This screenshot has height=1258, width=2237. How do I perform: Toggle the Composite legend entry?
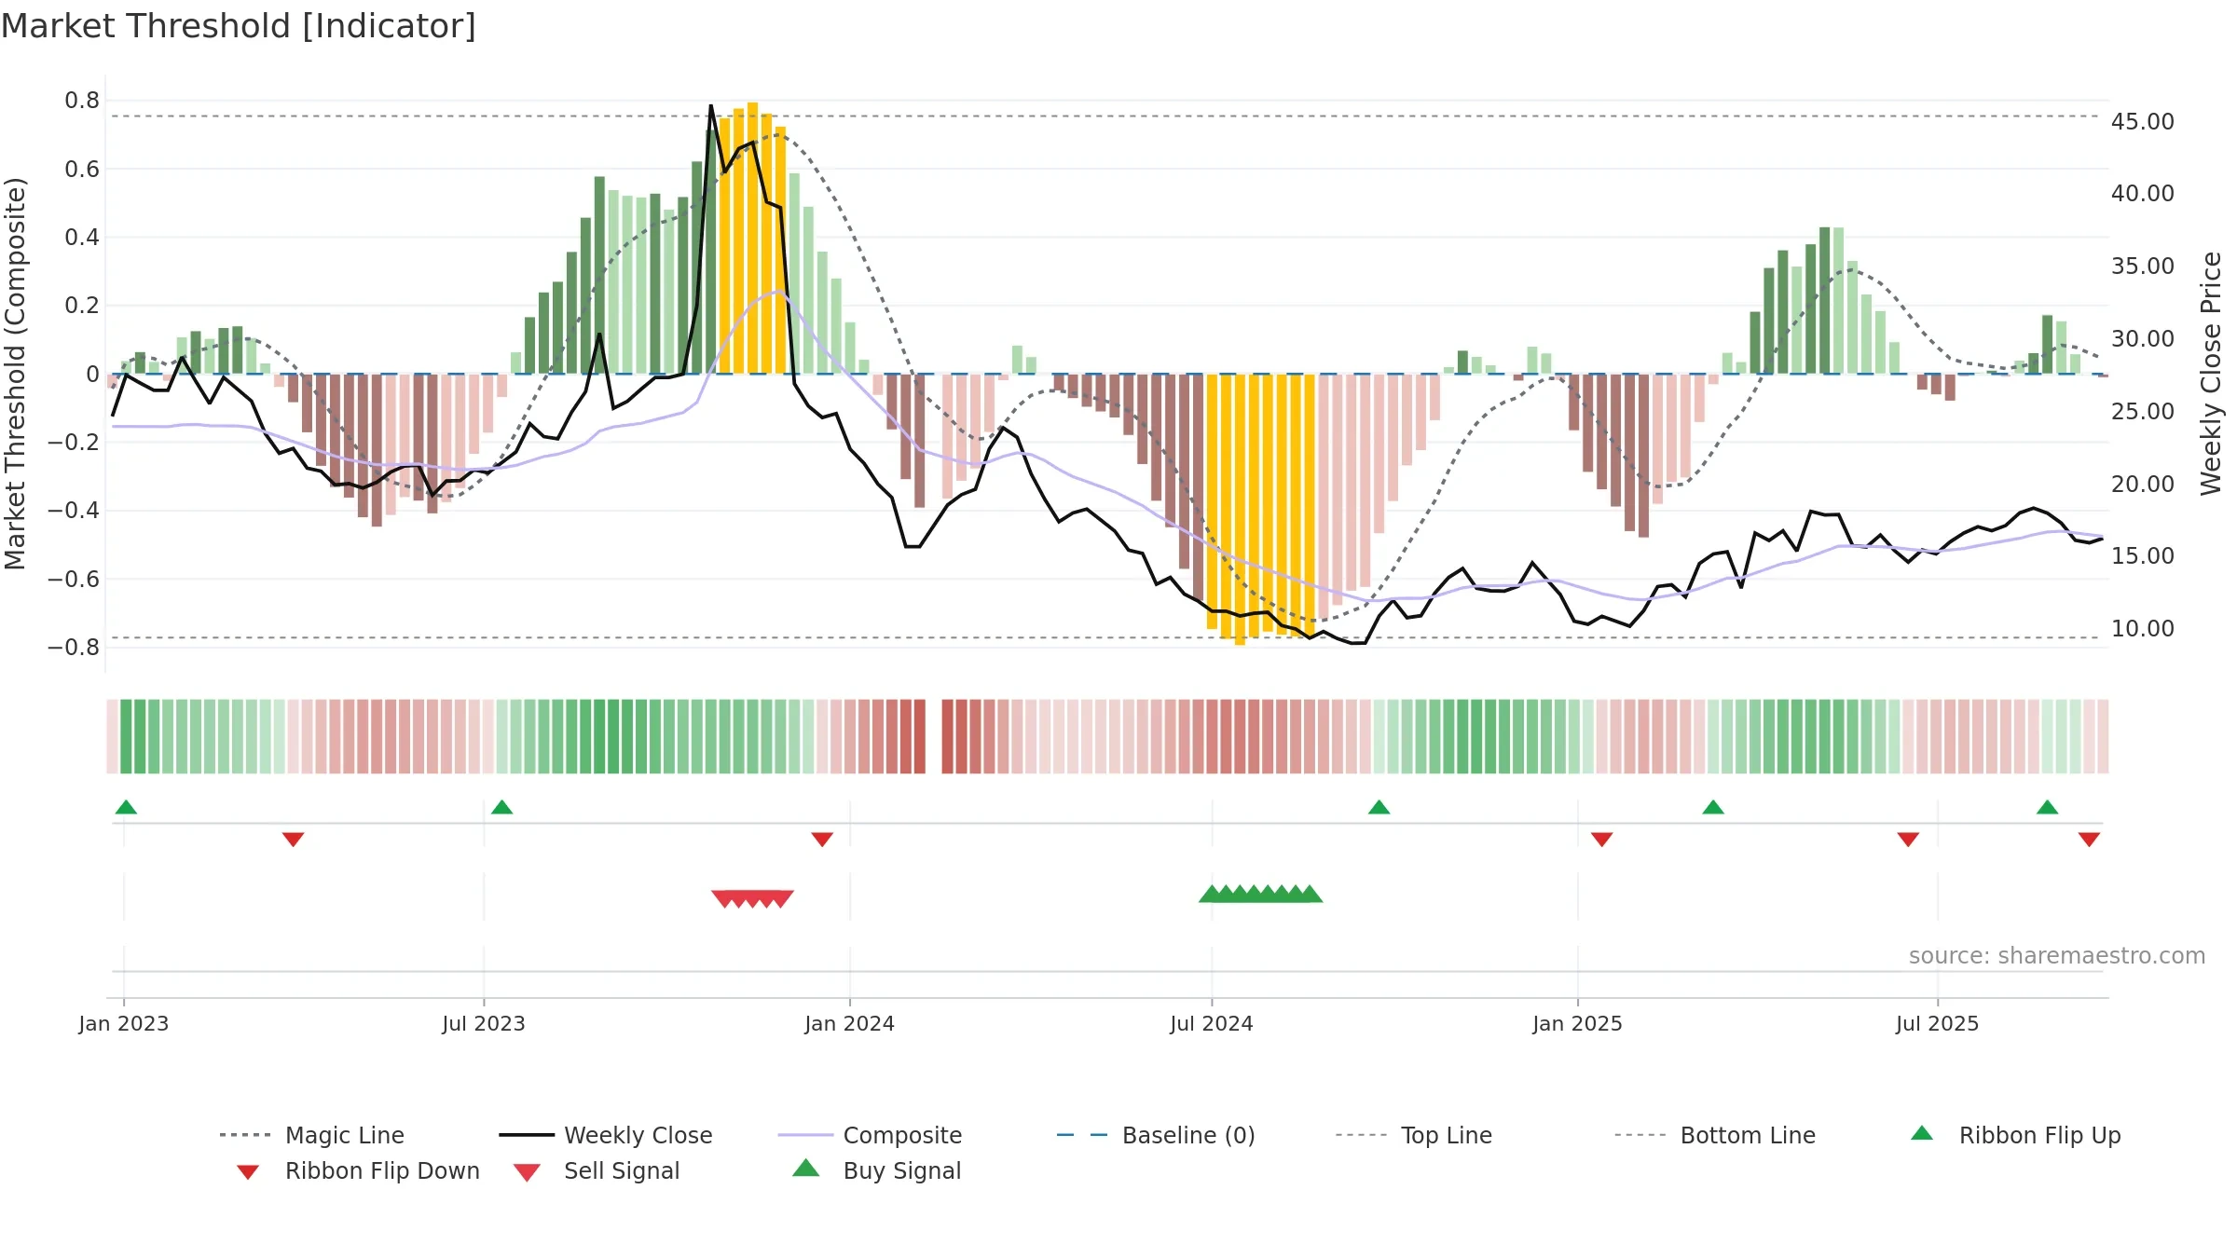[x=870, y=1135]
